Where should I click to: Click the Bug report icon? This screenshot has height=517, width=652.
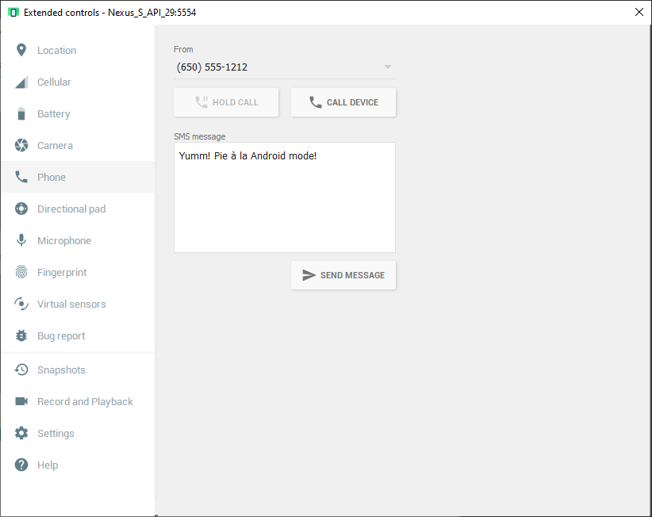21,336
